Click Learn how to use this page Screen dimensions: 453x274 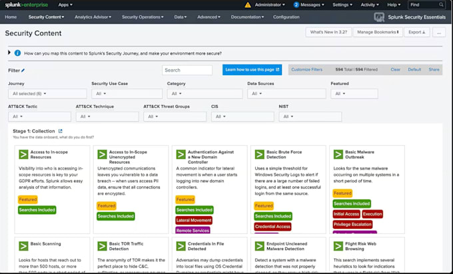pos(252,70)
